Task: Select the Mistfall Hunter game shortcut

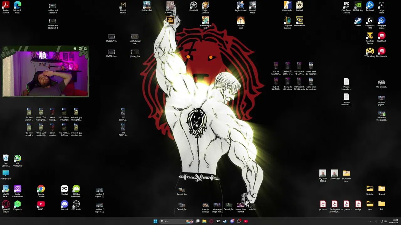Action: click(x=123, y=7)
